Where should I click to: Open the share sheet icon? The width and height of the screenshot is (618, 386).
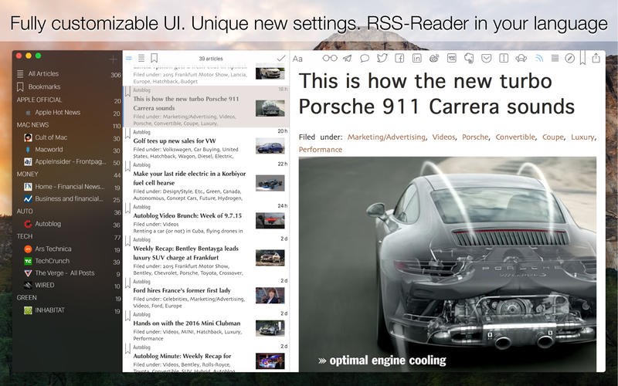(596, 58)
